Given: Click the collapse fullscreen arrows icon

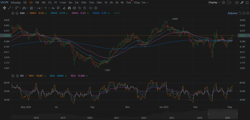Looking at the screenshot, I should [x=247, y=2].
